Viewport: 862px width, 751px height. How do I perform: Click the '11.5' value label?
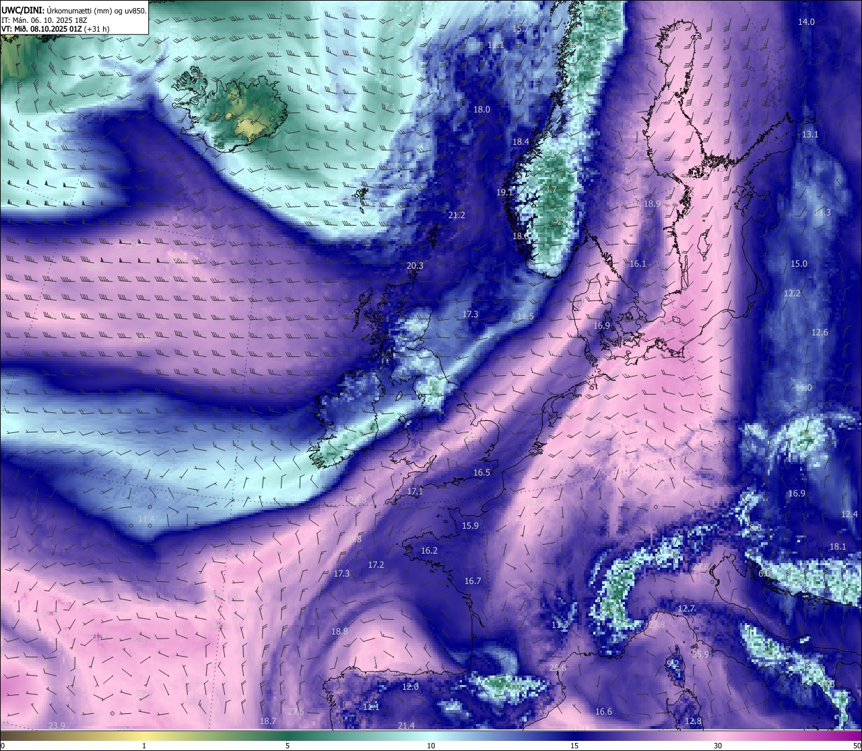click(x=525, y=317)
